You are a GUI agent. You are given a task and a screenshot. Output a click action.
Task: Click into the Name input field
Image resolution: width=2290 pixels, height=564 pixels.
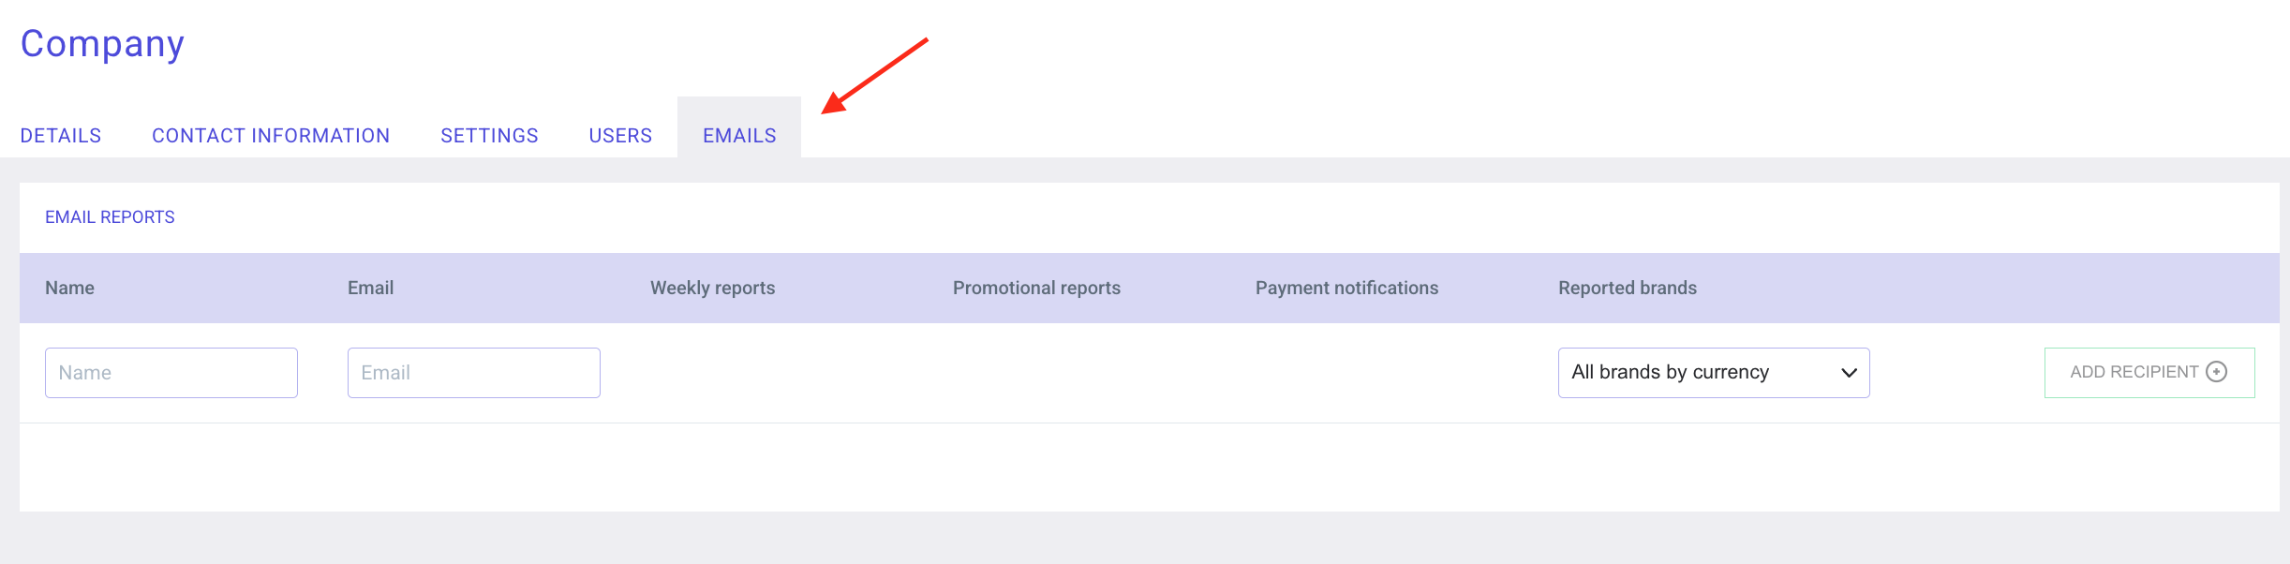171,372
